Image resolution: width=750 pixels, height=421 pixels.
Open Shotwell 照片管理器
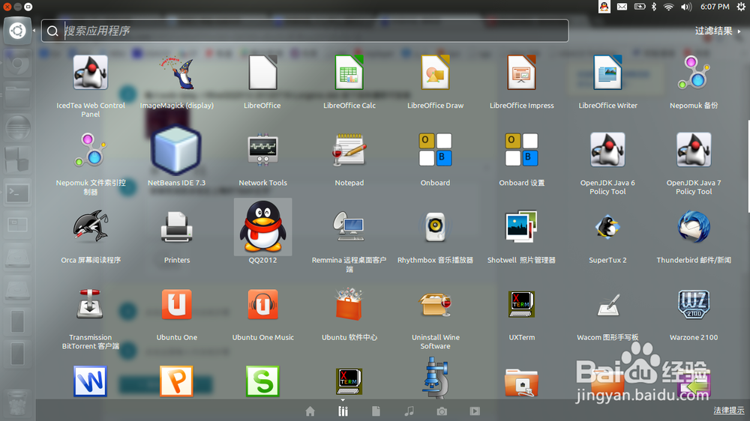click(x=521, y=226)
